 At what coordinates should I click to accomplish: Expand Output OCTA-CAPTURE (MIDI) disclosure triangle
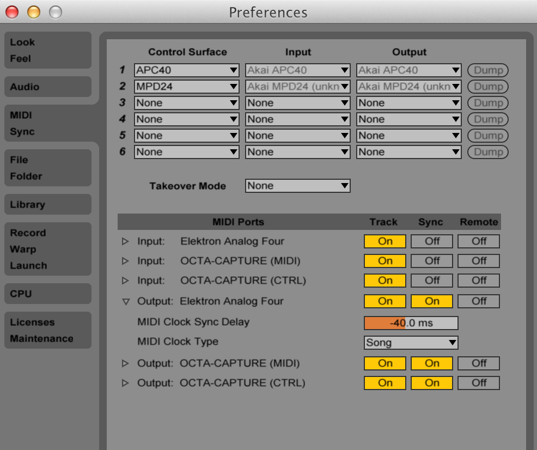(x=125, y=363)
